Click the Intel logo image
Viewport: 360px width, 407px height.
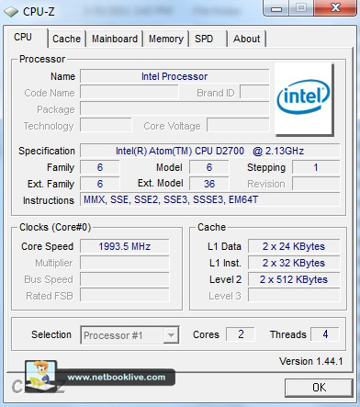(x=303, y=98)
